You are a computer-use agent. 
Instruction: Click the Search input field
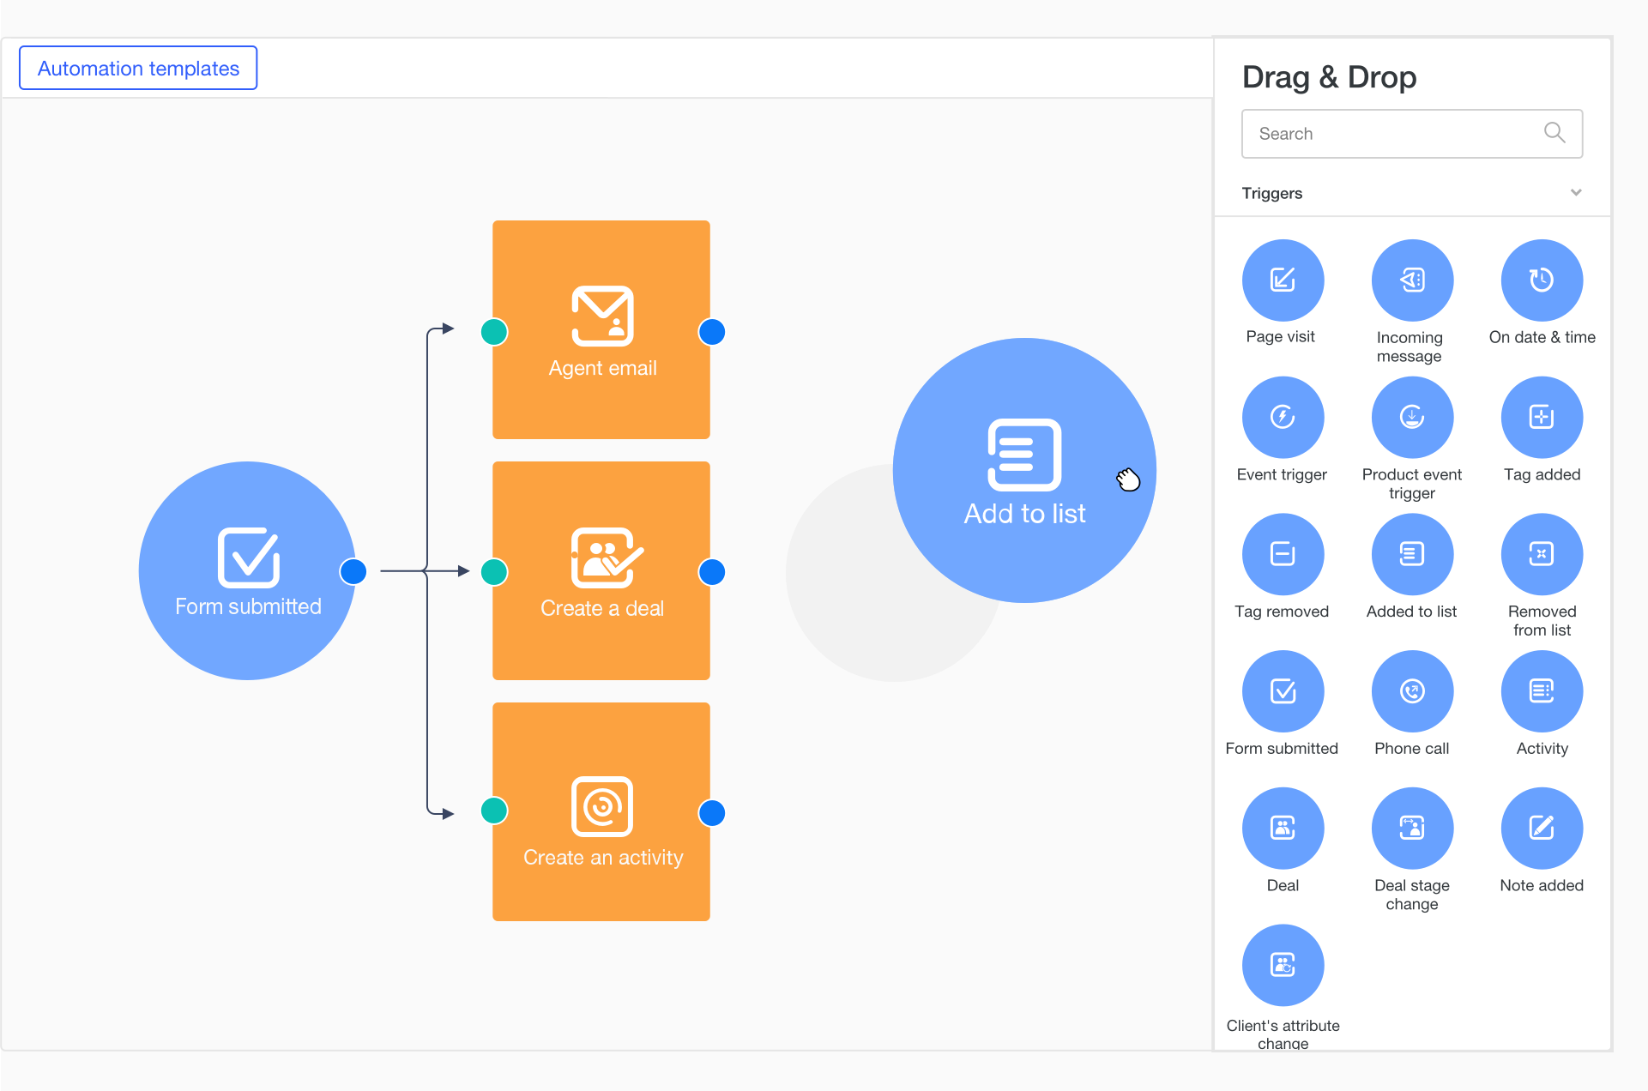coord(1390,134)
